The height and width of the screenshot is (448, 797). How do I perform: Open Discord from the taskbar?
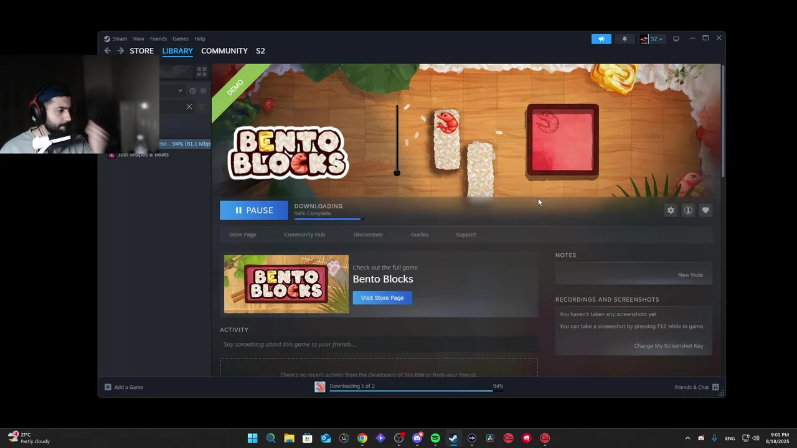click(417, 438)
